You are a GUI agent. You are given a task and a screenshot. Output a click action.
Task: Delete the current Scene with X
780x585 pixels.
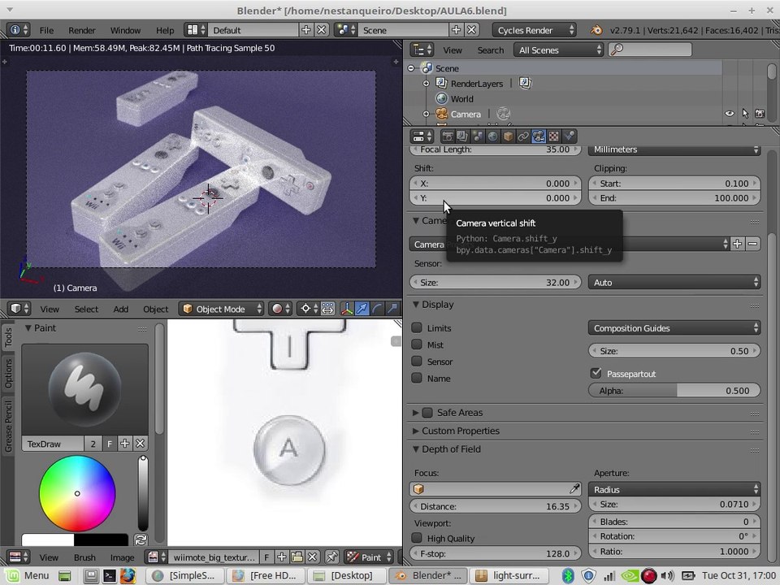(471, 30)
